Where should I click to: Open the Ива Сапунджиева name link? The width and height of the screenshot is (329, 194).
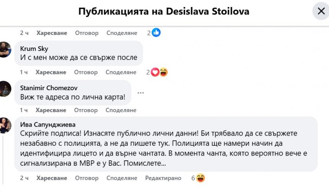(x=47, y=124)
